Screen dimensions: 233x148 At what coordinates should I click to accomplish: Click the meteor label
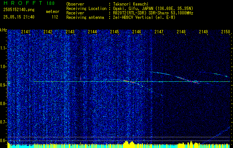pos(53,11)
